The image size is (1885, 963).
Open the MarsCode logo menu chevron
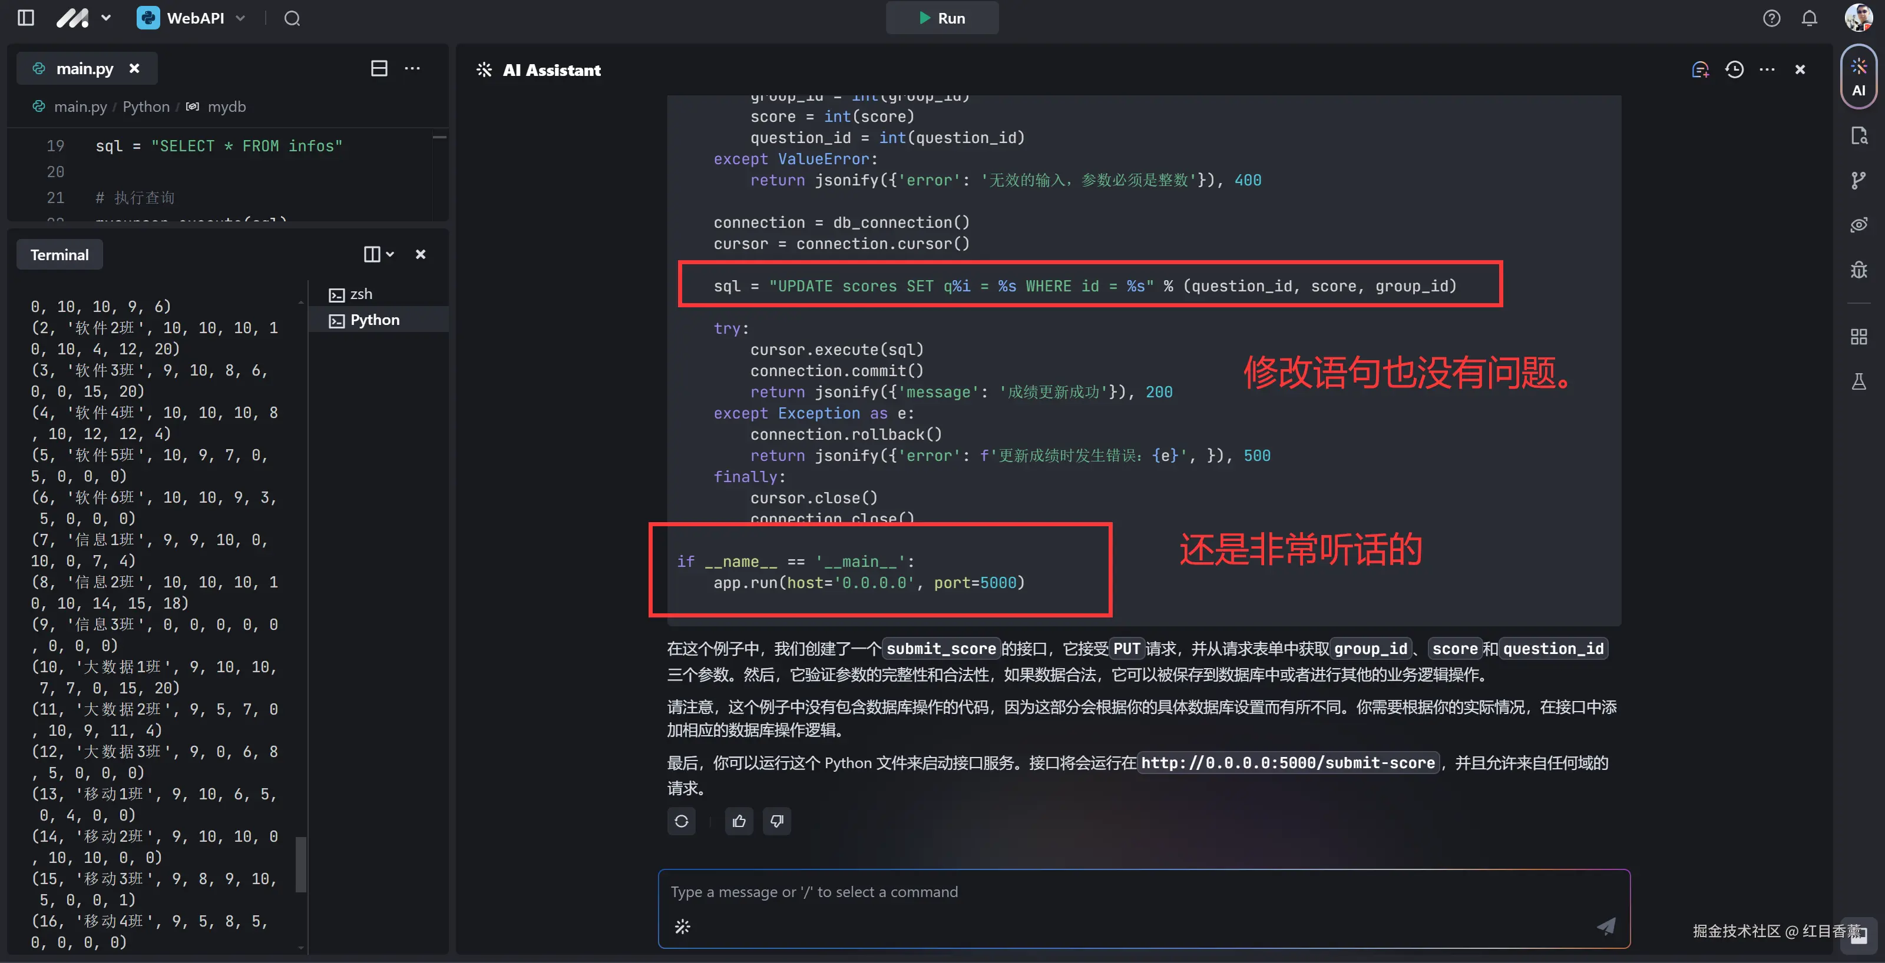[x=106, y=18]
